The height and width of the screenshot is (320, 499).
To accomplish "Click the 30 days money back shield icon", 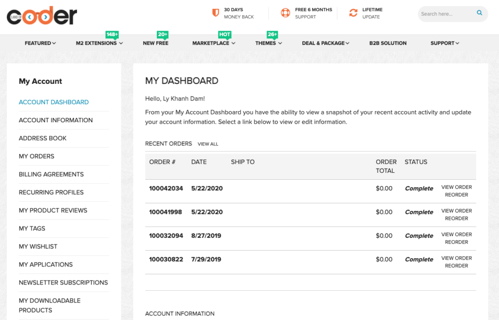I will click(x=215, y=13).
